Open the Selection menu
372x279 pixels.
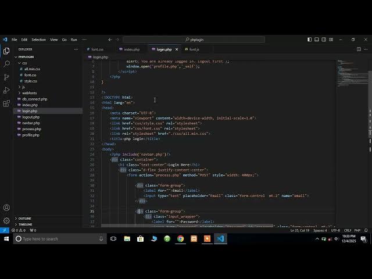click(x=39, y=40)
